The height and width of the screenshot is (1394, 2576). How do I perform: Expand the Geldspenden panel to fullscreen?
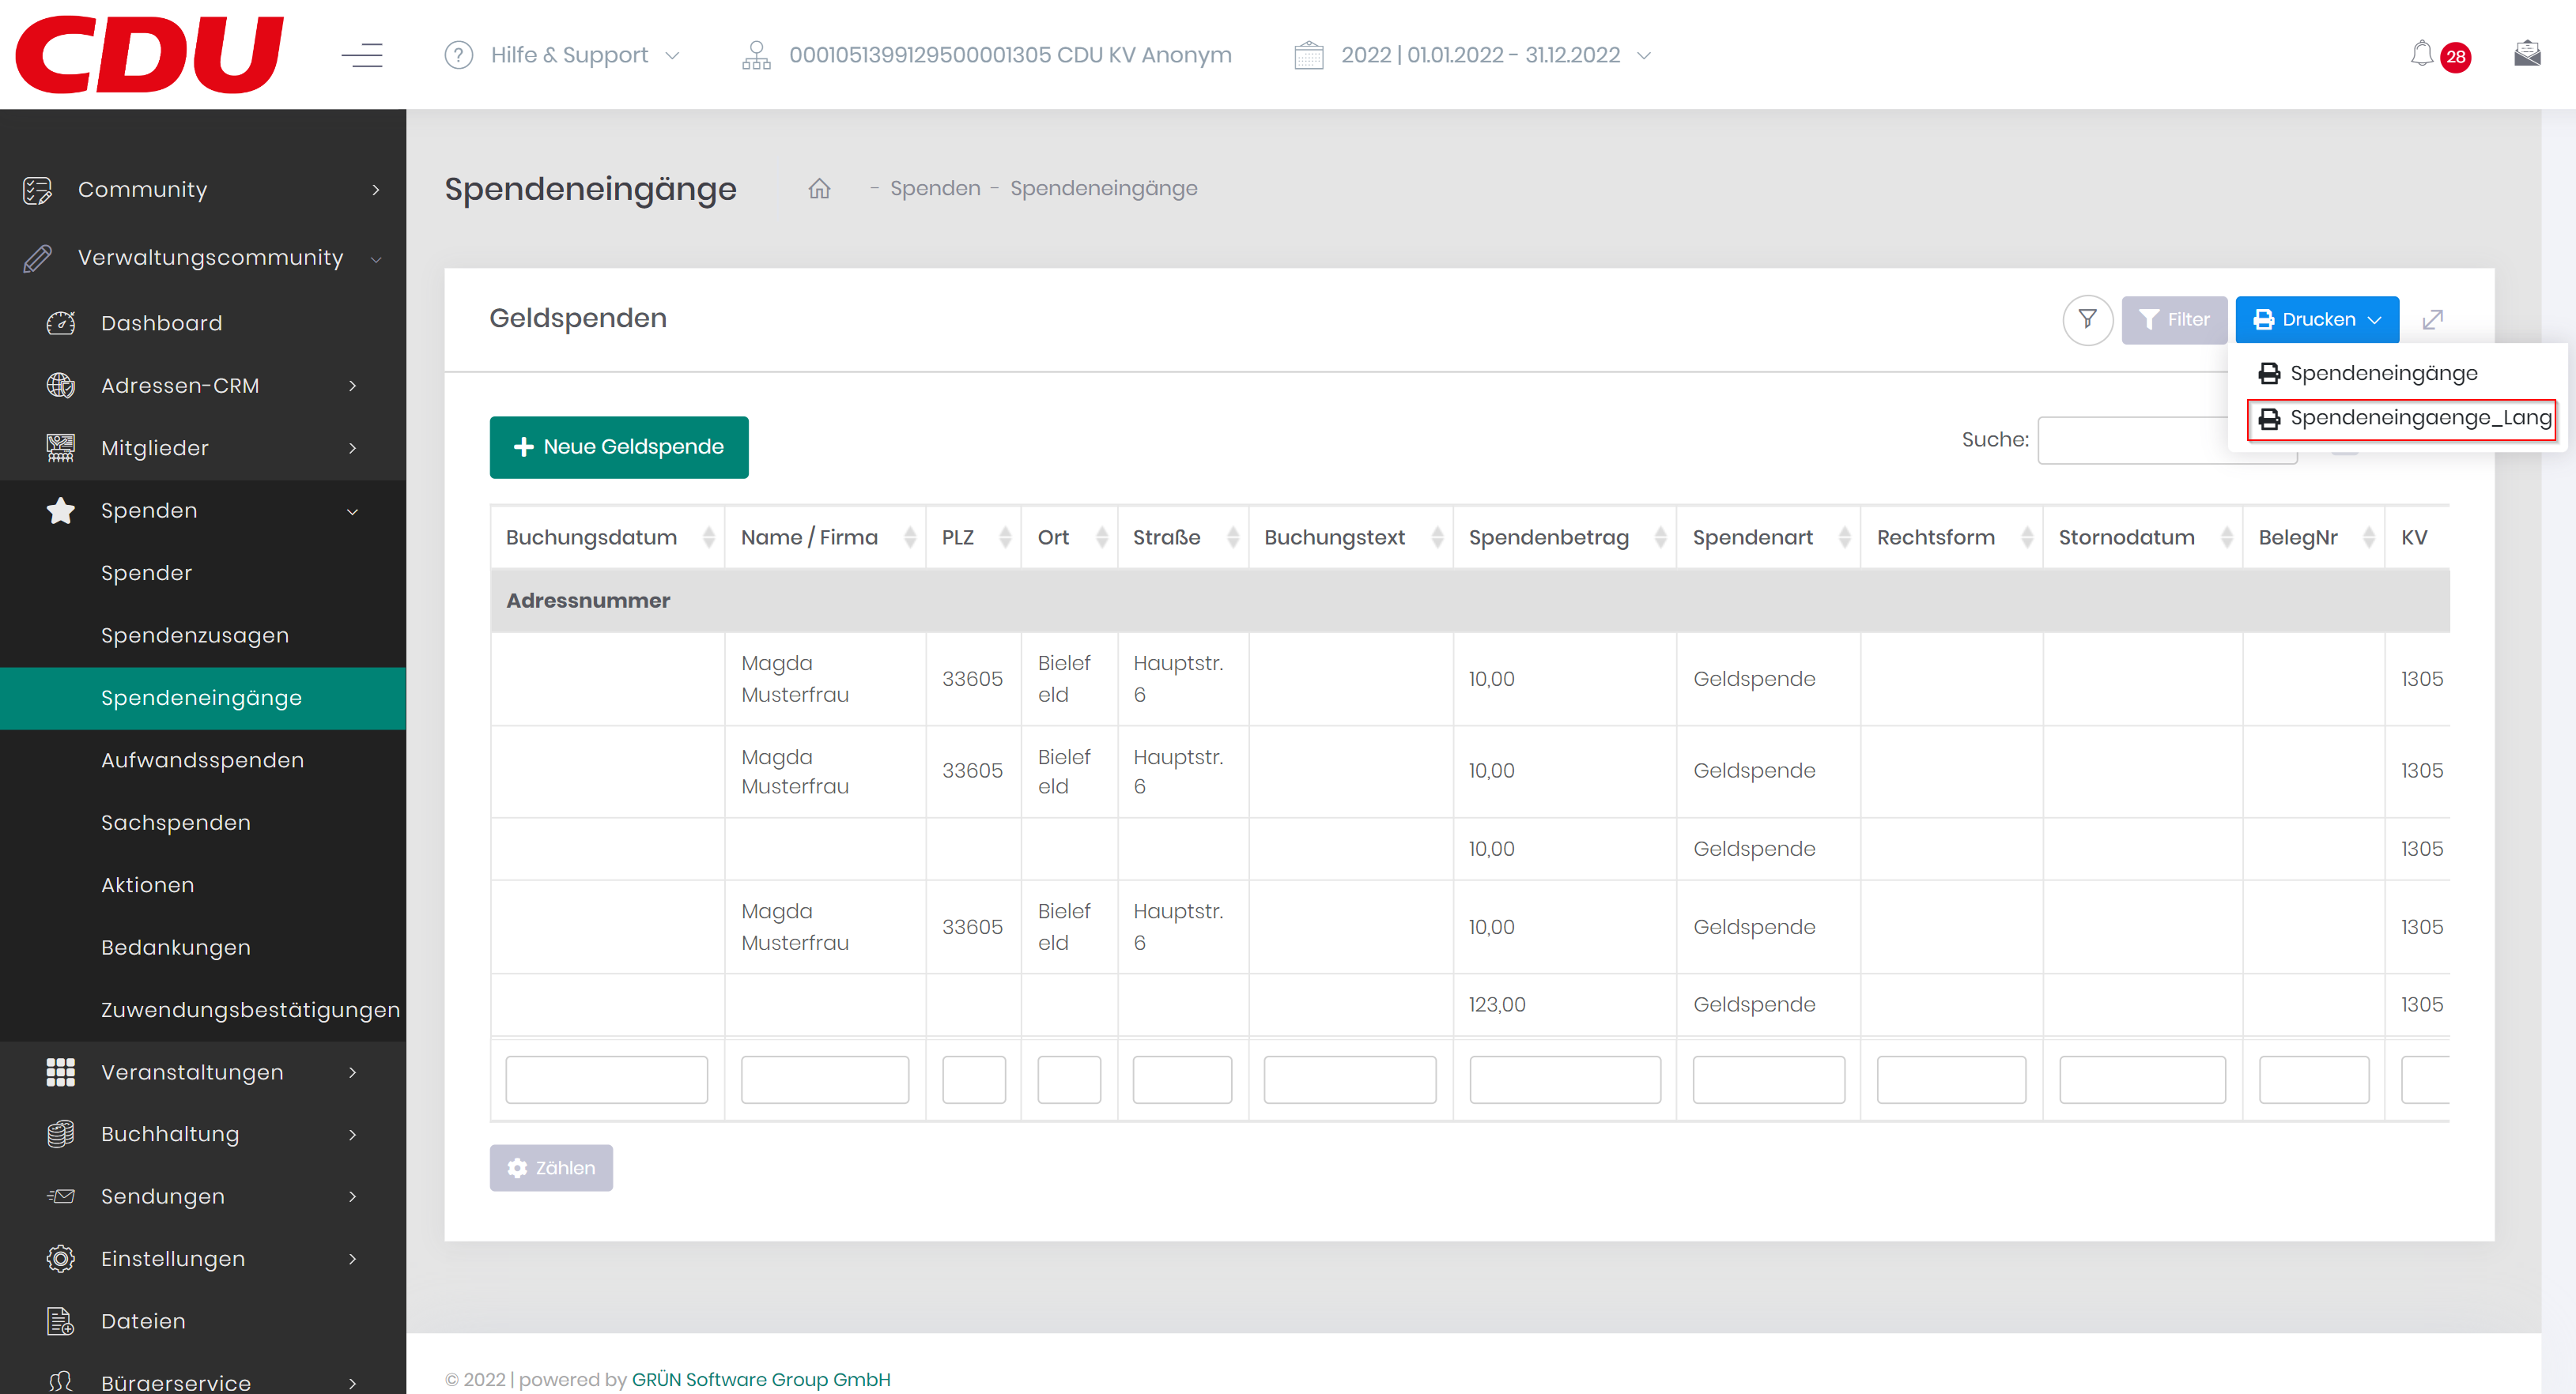[x=2432, y=320]
